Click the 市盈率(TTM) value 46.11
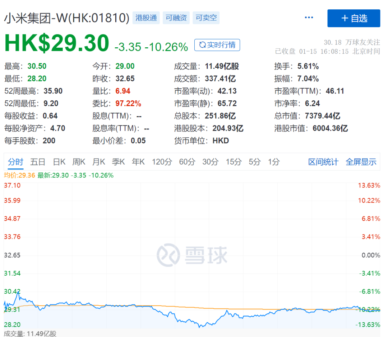388x337 pixels. pos(335,91)
